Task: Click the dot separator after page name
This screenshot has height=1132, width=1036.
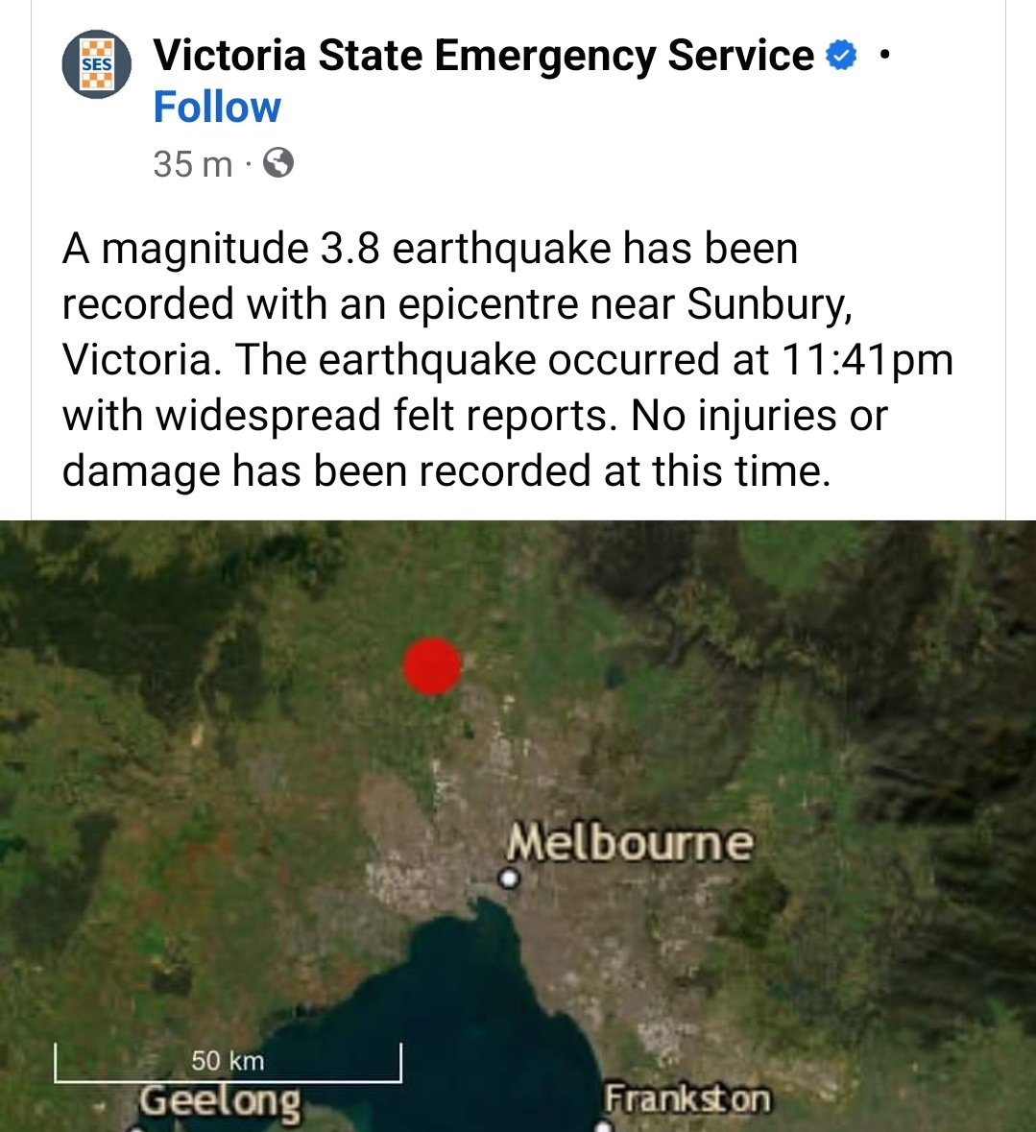Action: pos(886,55)
